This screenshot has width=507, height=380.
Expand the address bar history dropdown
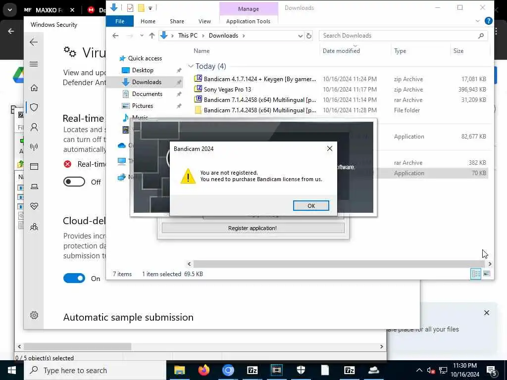(300, 36)
